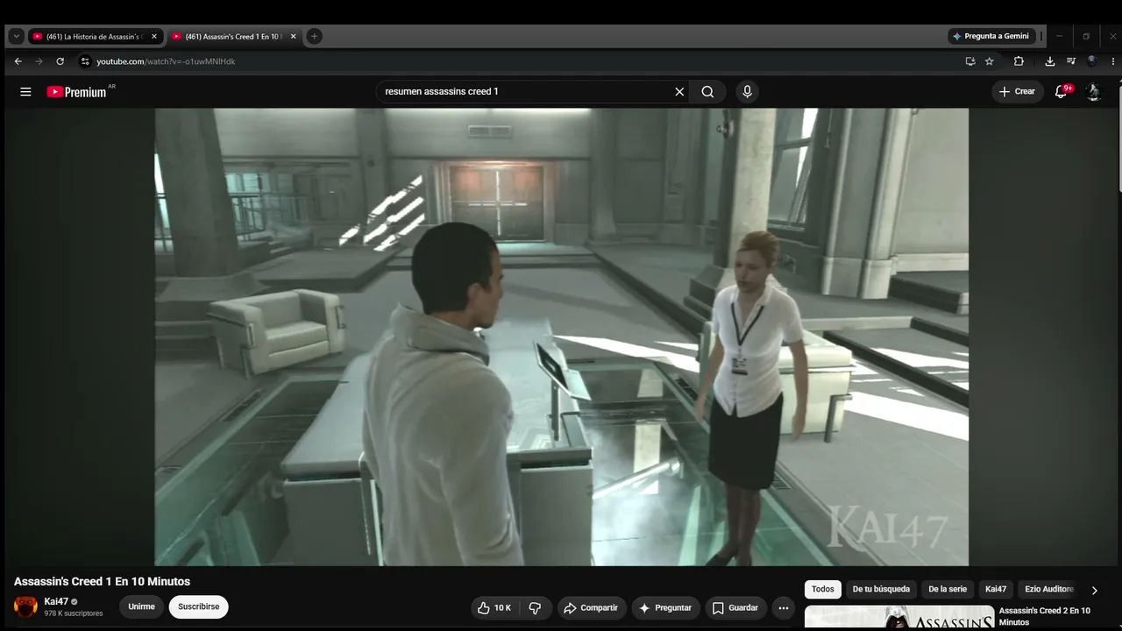The height and width of the screenshot is (631, 1122).
Task: Open browser extensions puzzle icon
Action: tap(1019, 61)
